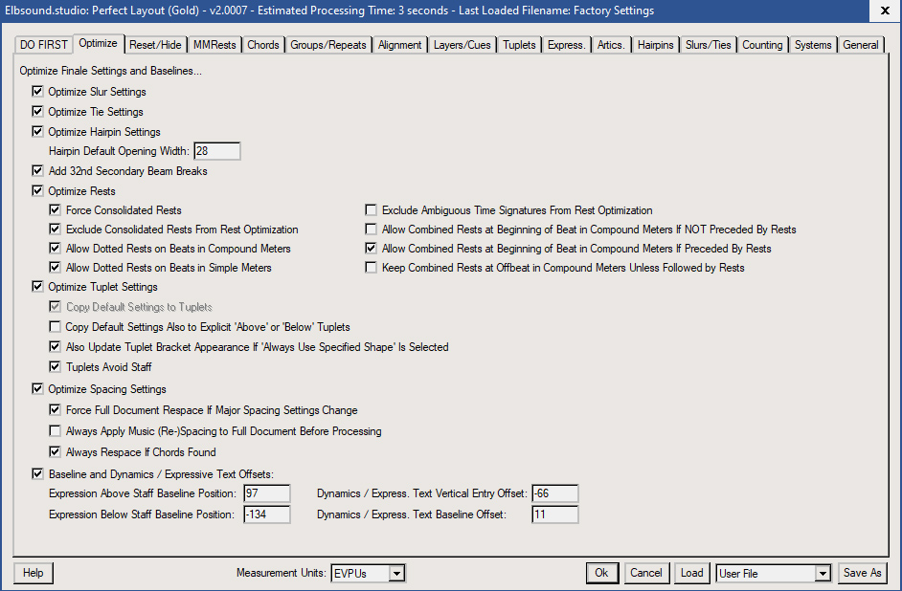Click the Load button
The image size is (902, 591).
click(691, 573)
